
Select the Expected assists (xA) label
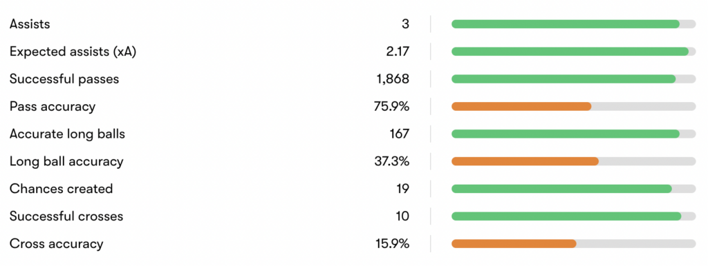(x=73, y=52)
